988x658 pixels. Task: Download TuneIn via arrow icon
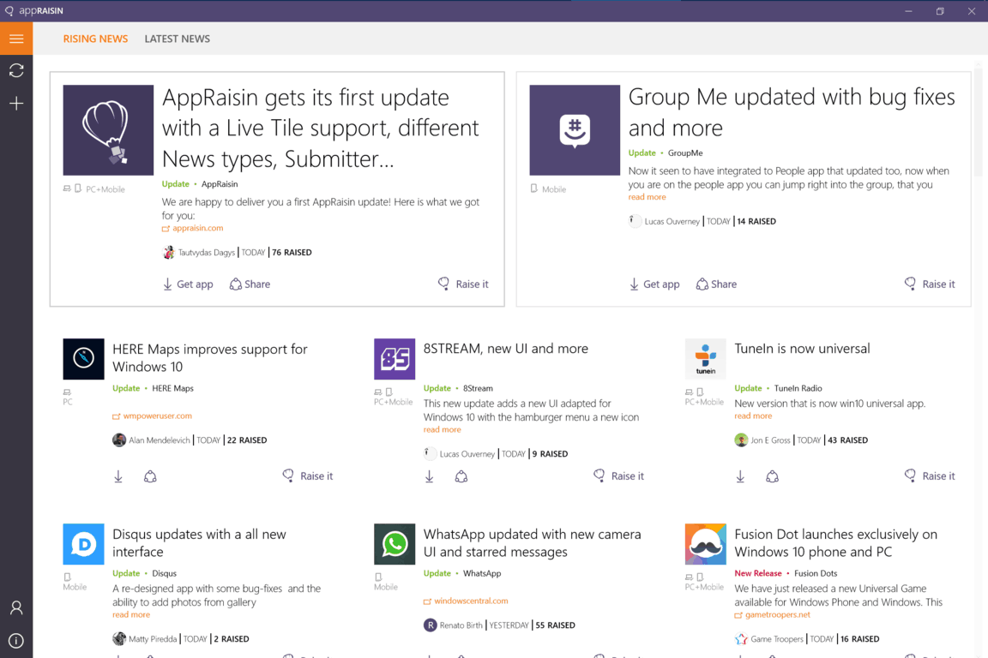coord(740,476)
